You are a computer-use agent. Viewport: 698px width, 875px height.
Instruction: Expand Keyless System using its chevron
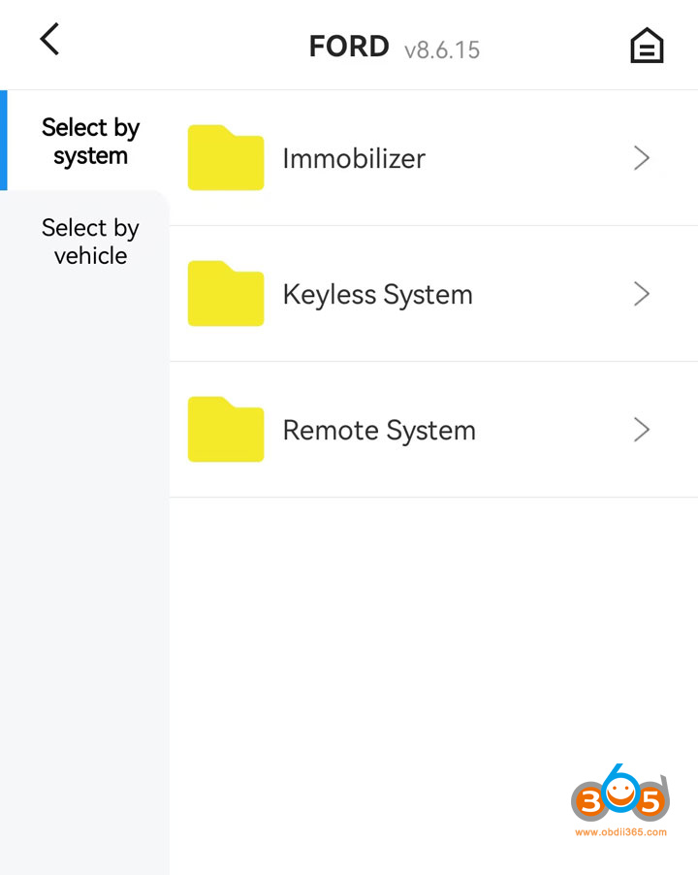[641, 294]
